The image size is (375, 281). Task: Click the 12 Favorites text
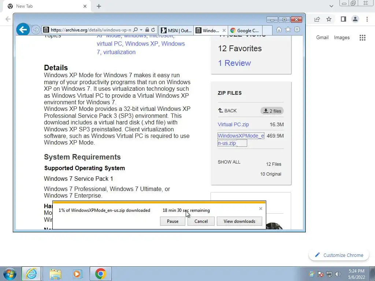coord(240,49)
